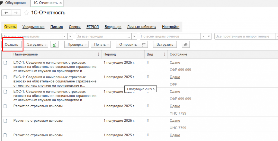This screenshot has width=278, height=141.
Task: Open the Настройки section
Action: tap(170, 27)
